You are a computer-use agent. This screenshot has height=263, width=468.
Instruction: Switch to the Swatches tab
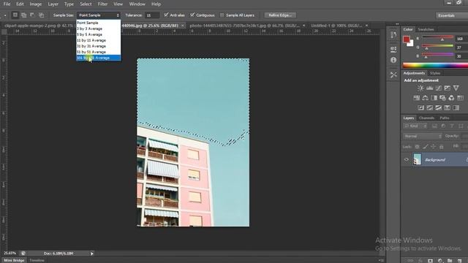426,29
